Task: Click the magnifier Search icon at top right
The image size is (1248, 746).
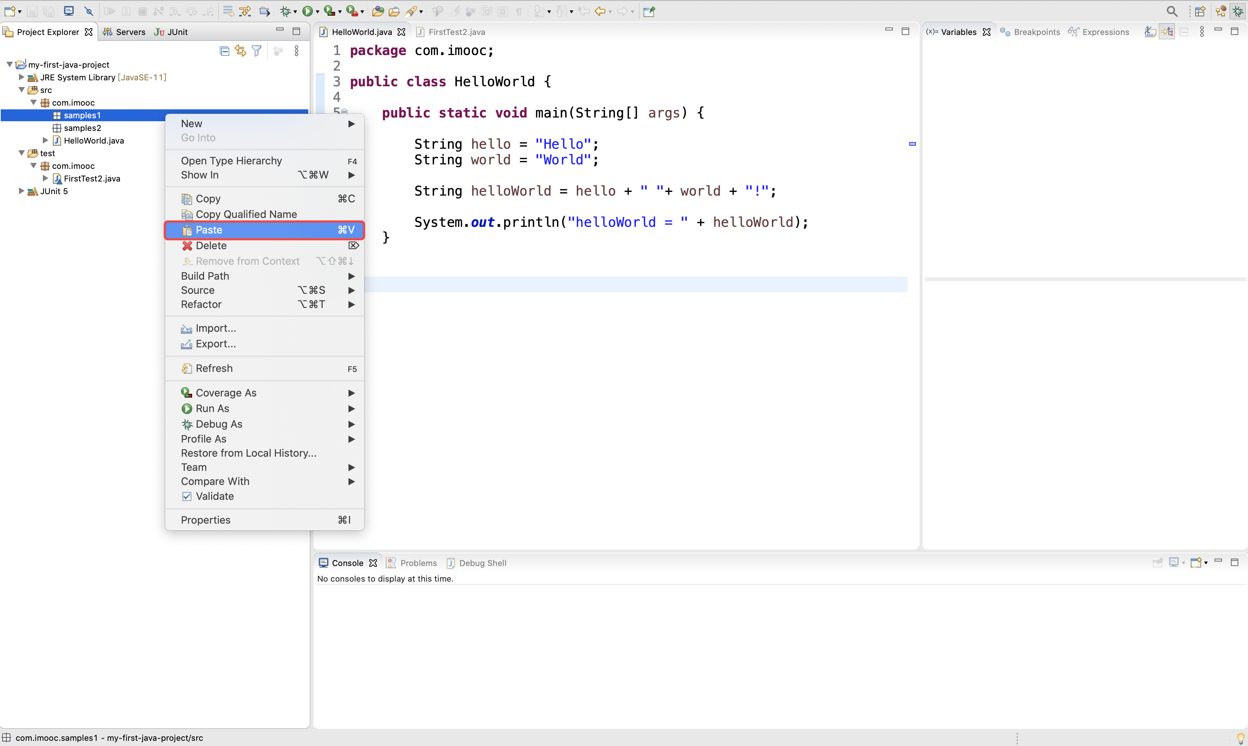Action: click(x=1172, y=11)
